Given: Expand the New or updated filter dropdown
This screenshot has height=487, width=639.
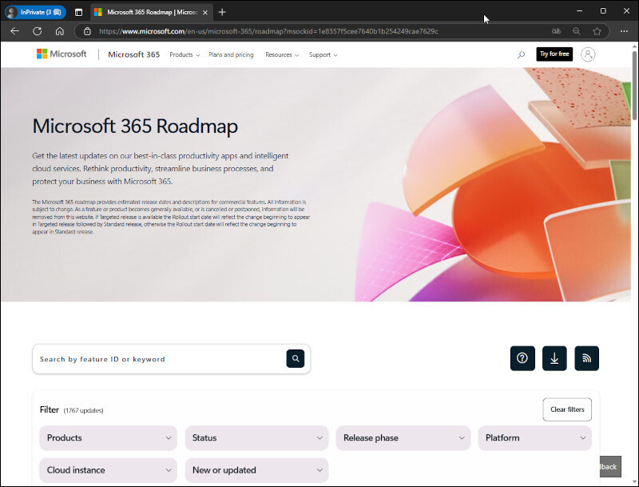Looking at the screenshot, I should tap(256, 470).
